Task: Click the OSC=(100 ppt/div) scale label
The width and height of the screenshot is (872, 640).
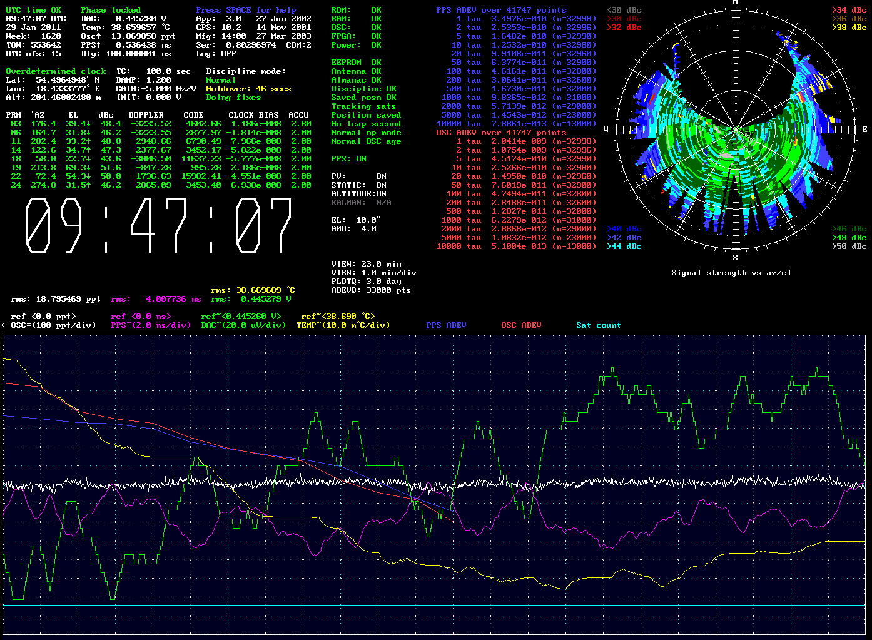Action: [53, 325]
